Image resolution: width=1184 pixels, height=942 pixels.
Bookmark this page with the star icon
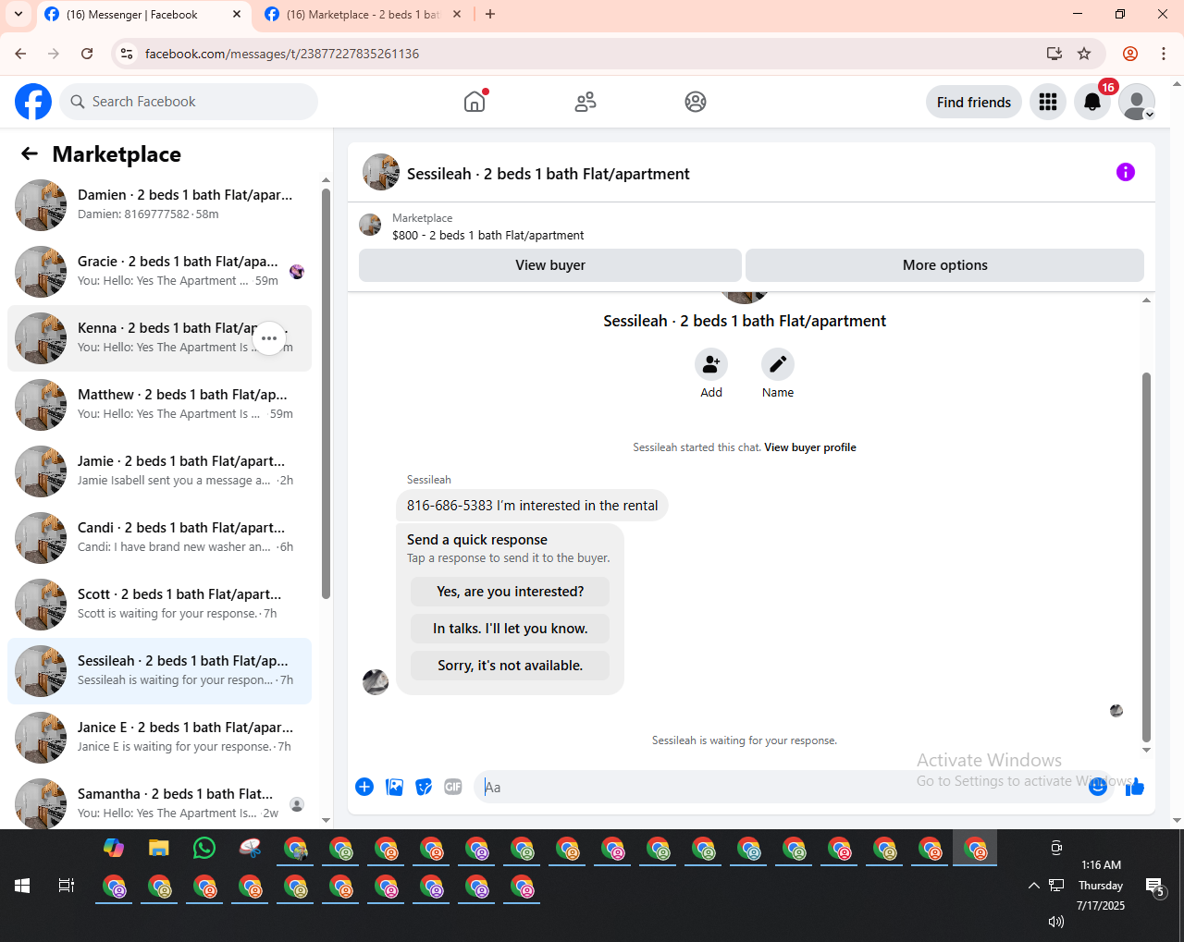tap(1084, 54)
